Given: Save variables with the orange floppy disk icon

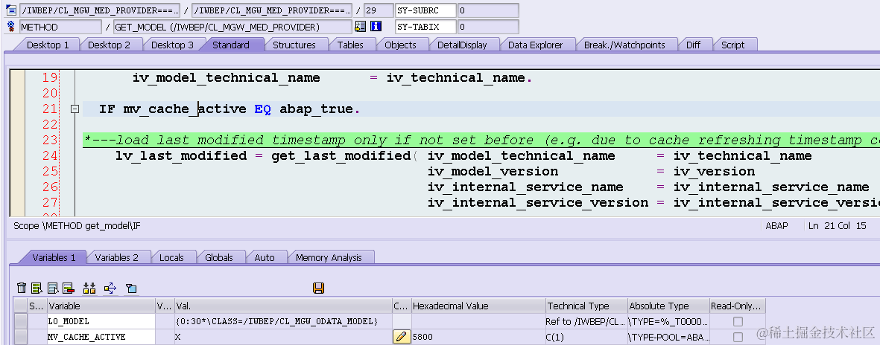Looking at the screenshot, I should click(x=319, y=288).
